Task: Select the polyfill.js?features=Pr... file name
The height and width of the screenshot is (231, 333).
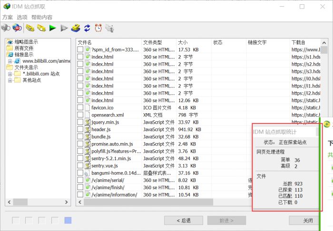Action: pos(116,151)
